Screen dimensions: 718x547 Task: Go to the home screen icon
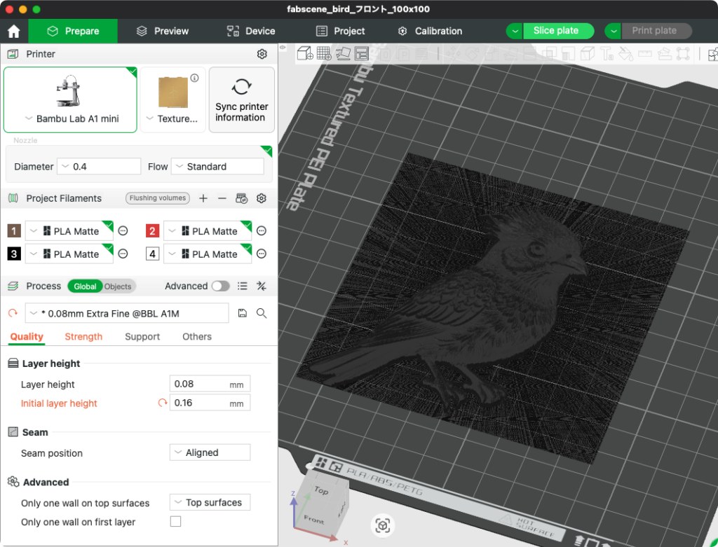click(14, 31)
